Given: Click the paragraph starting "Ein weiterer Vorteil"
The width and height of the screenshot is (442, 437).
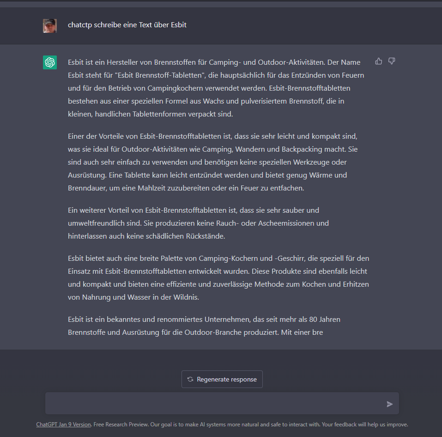Looking at the screenshot, I should [x=198, y=223].
